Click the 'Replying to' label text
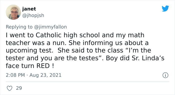175x95 pixels. 19,27
